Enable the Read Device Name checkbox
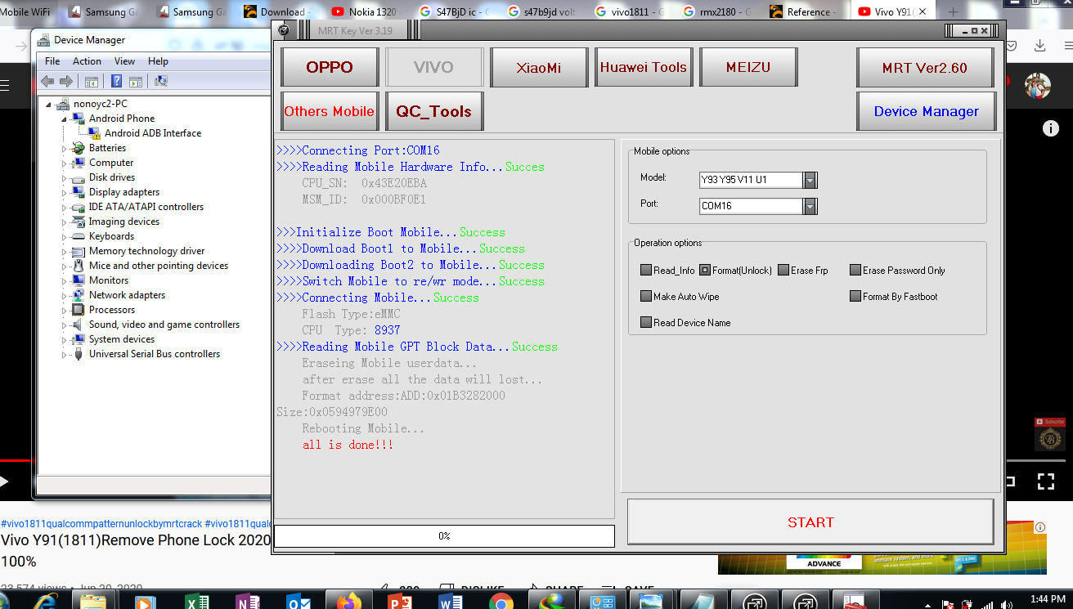This screenshot has width=1073, height=609. click(x=646, y=323)
